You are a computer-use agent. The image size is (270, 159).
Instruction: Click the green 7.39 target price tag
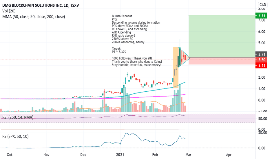point(261,16)
